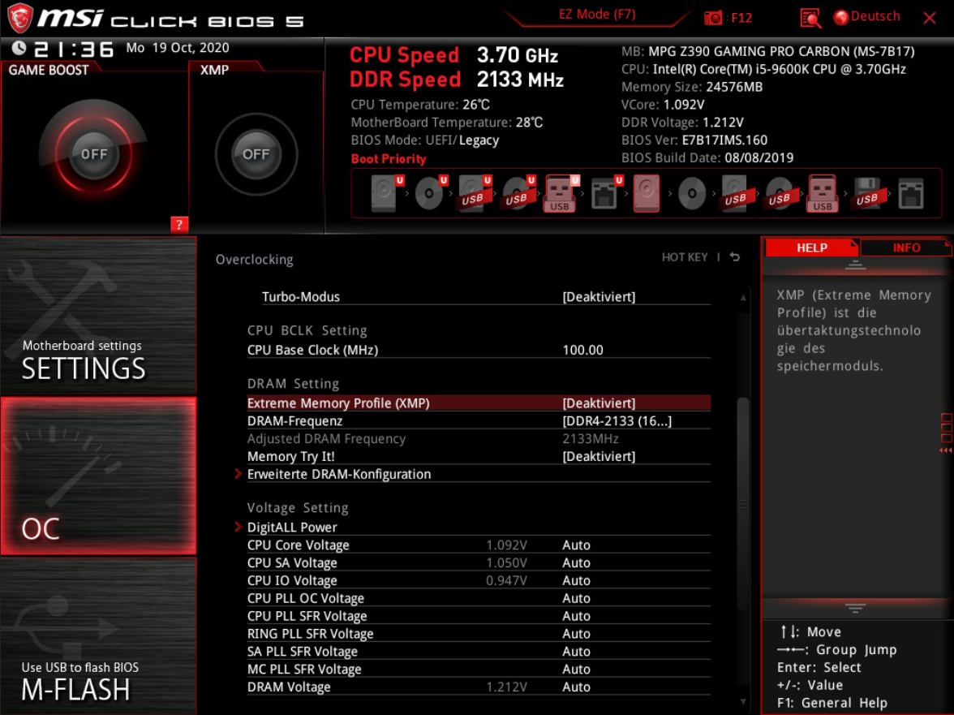Open Memory Try It! Deaktiviert dropdown
954x715 pixels.
[599, 456]
